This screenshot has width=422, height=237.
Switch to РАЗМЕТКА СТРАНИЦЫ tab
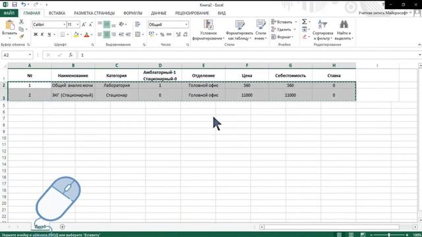pyautogui.click(x=94, y=13)
